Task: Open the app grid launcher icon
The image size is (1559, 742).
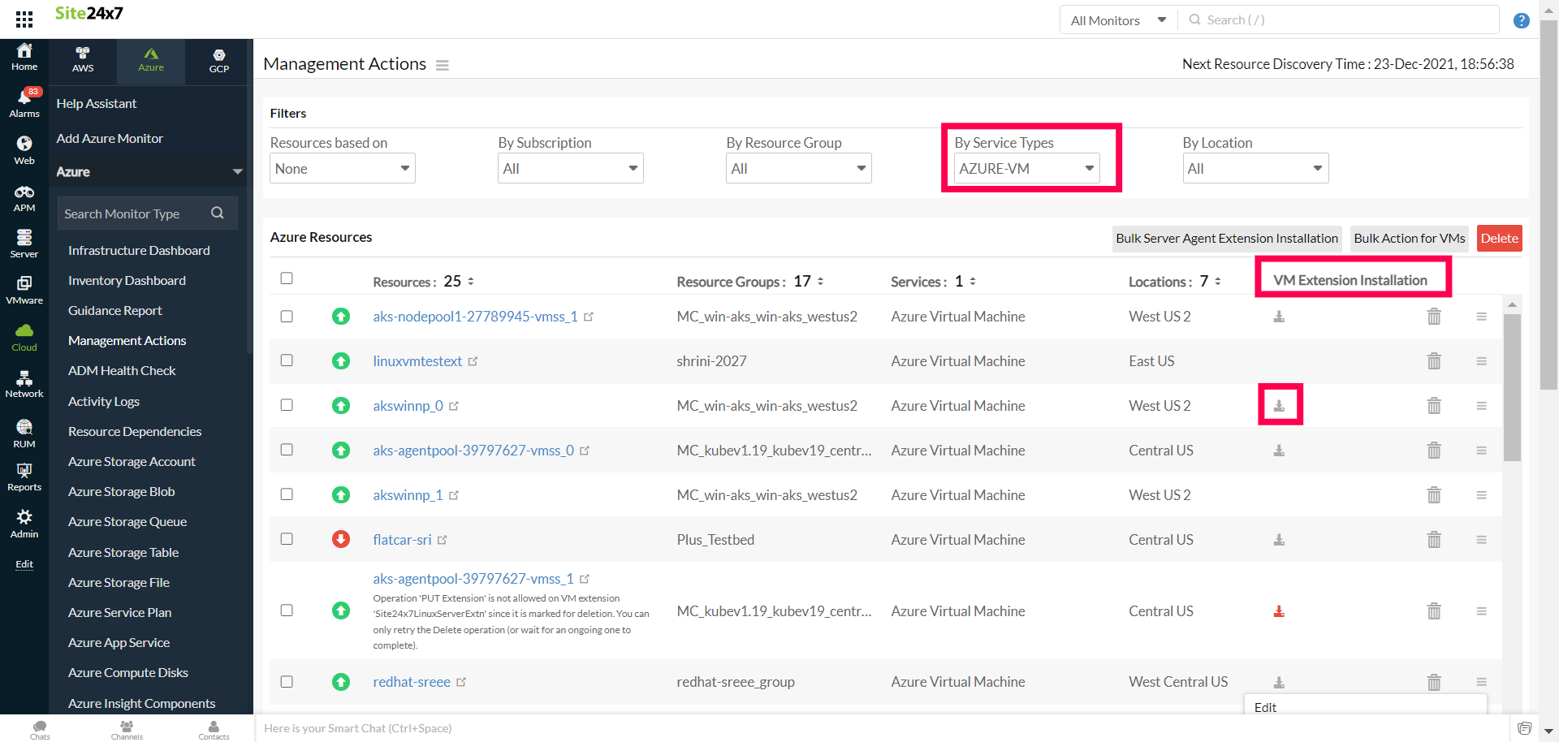Action: pyautogui.click(x=24, y=19)
